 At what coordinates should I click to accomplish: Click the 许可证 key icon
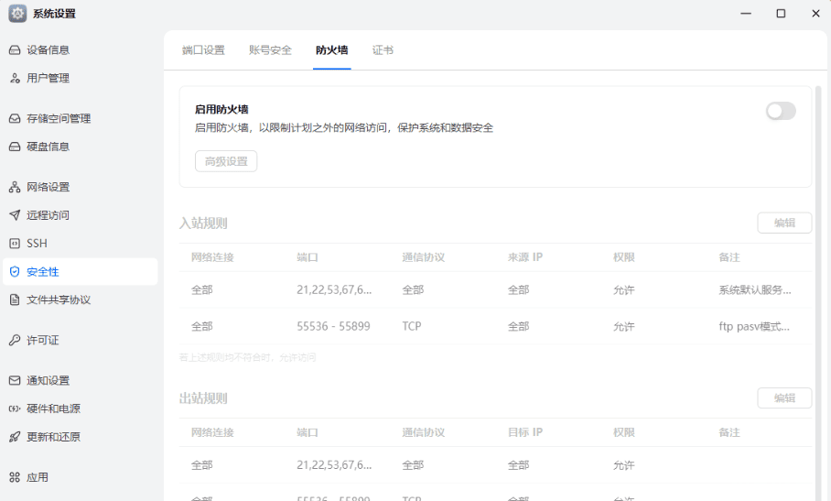[15, 341]
